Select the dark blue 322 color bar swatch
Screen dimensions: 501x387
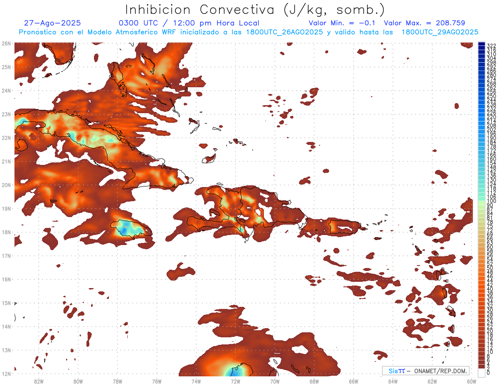tap(481, 45)
